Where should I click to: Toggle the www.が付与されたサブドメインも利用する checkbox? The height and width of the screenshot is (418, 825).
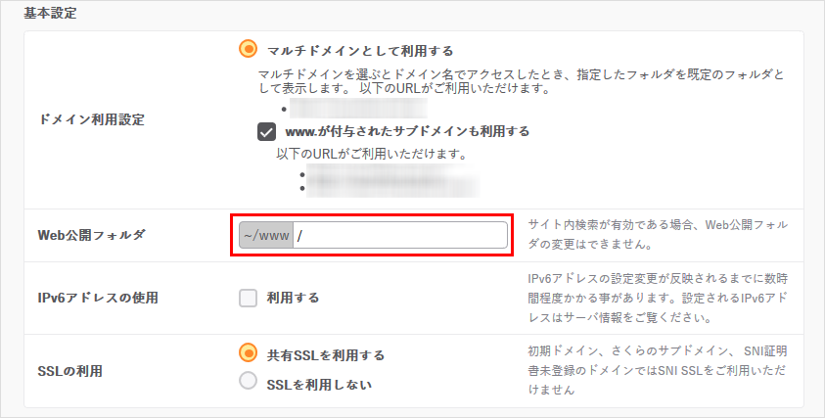pos(266,131)
